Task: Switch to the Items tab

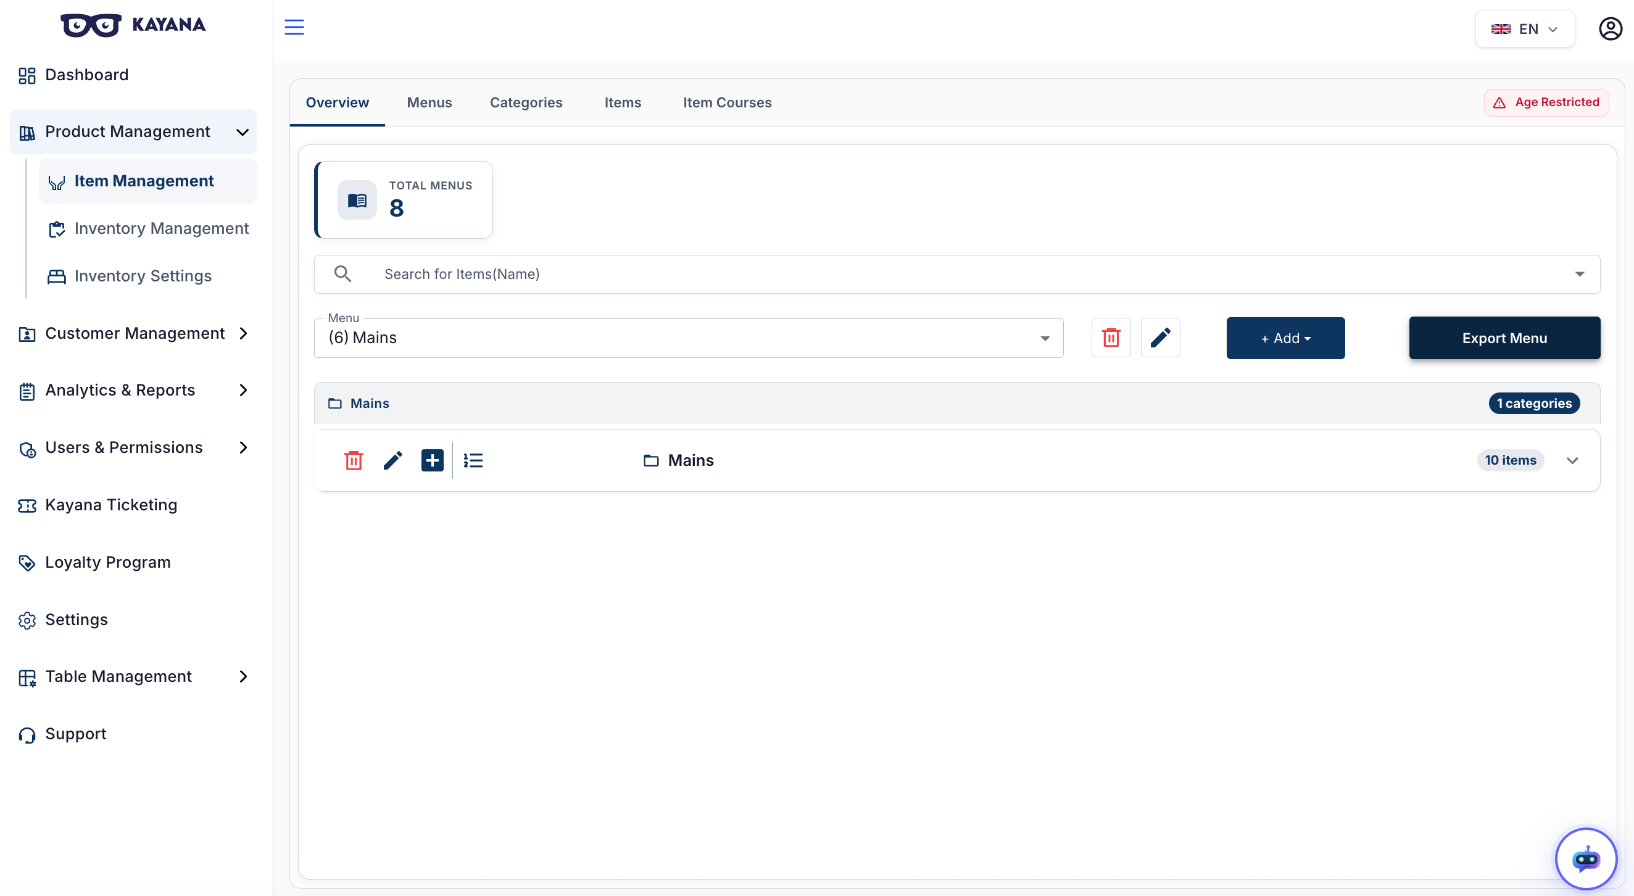Action: click(x=622, y=102)
